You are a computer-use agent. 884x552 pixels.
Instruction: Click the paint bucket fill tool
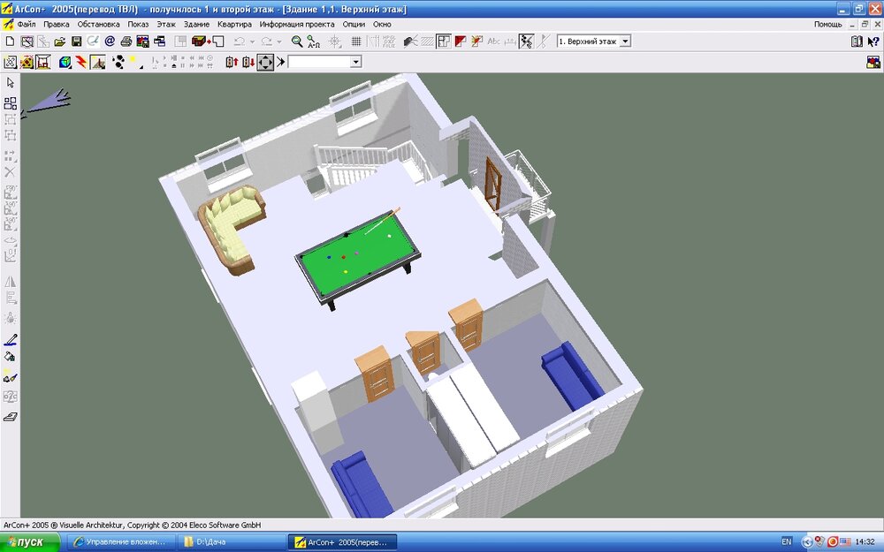[11, 358]
